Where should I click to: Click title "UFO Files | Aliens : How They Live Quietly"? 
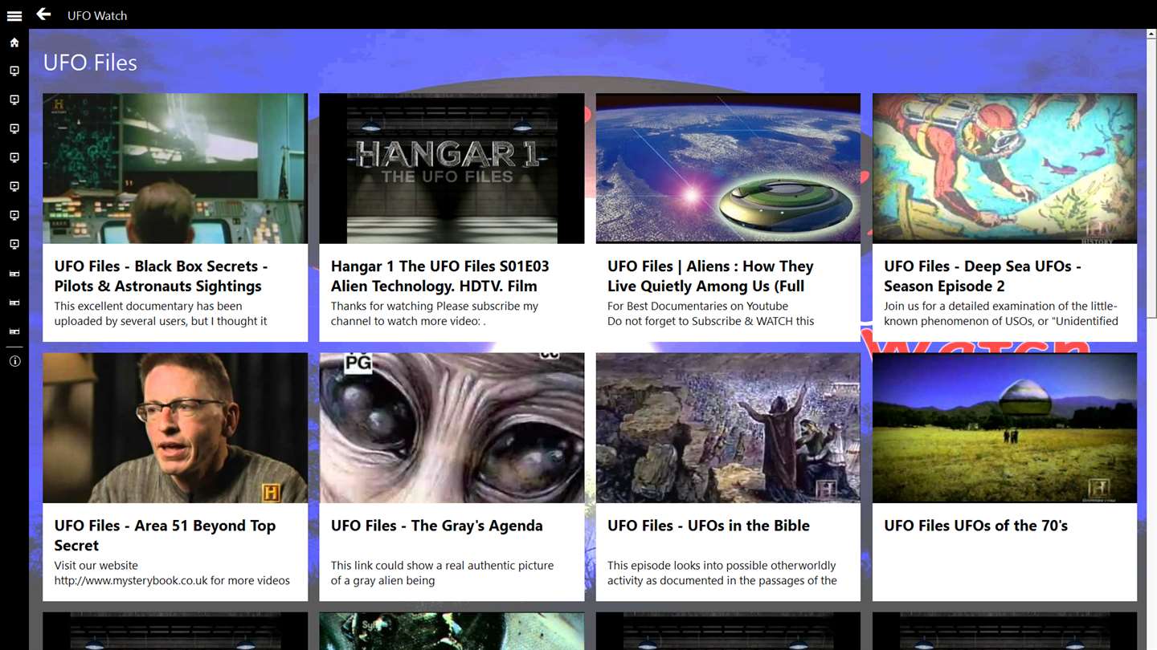(710, 276)
